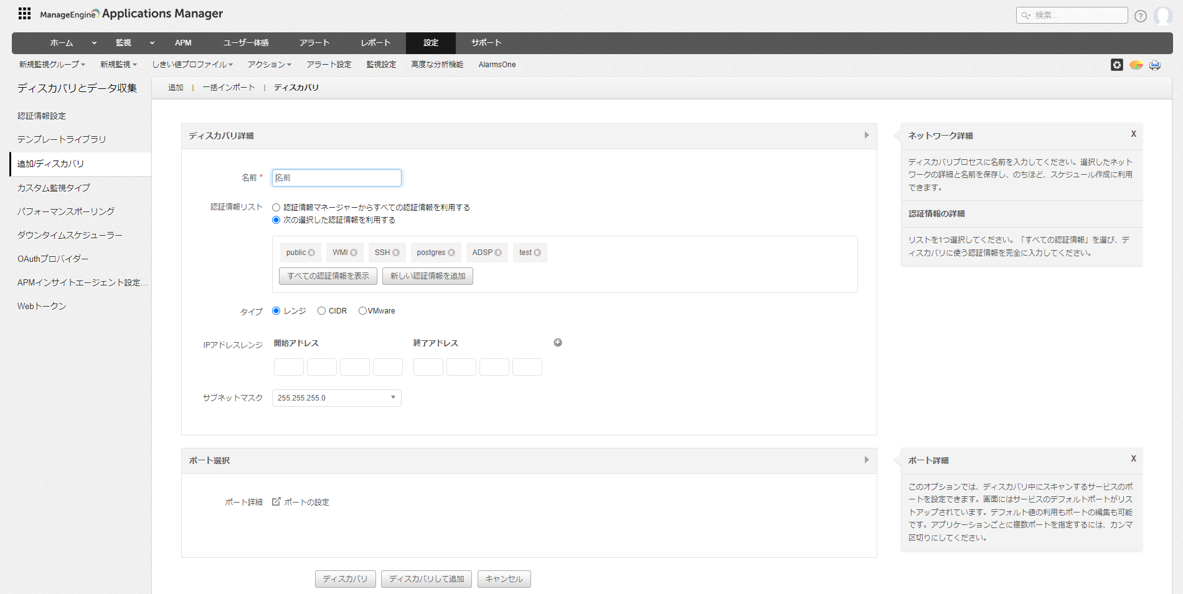Image resolution: width=1183 pixels, height=594 pixels.
Task: Open the アクション dropdown
Action: coord(270,65)
